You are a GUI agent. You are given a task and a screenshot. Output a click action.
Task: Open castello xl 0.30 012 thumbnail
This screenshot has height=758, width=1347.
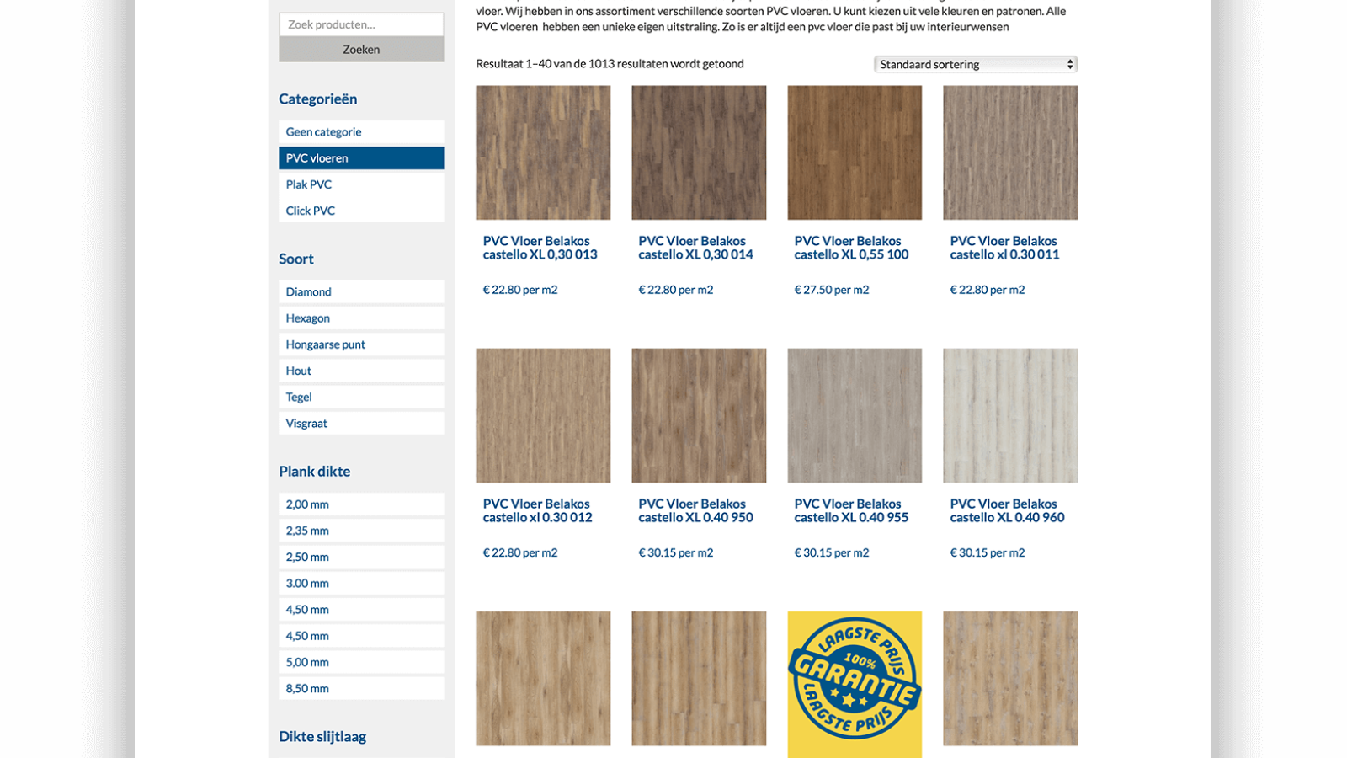tap(543, 415)
